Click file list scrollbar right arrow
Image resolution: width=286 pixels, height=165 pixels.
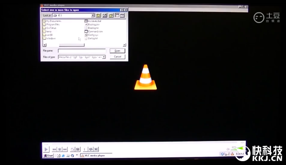(124, 45)
